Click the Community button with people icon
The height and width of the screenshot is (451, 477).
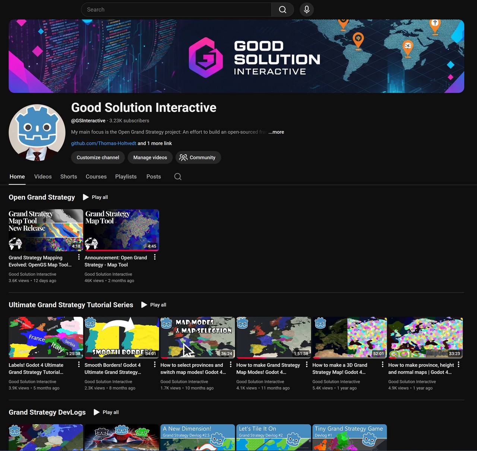(198, 158)
